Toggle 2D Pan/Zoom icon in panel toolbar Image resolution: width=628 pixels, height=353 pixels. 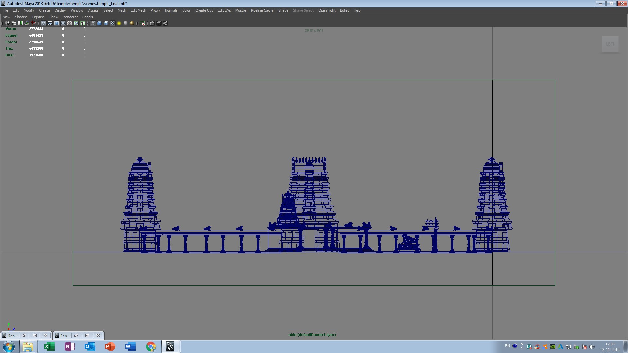(x=33, y=23)
